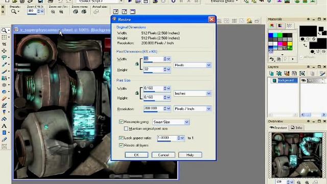Click the Zoom out magnifier icon

click(53, 12)
